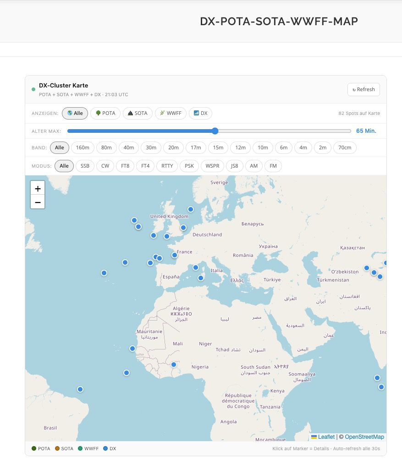Click the DX marker off Brasil coast

pyautogui.click(x=80, y=389)
